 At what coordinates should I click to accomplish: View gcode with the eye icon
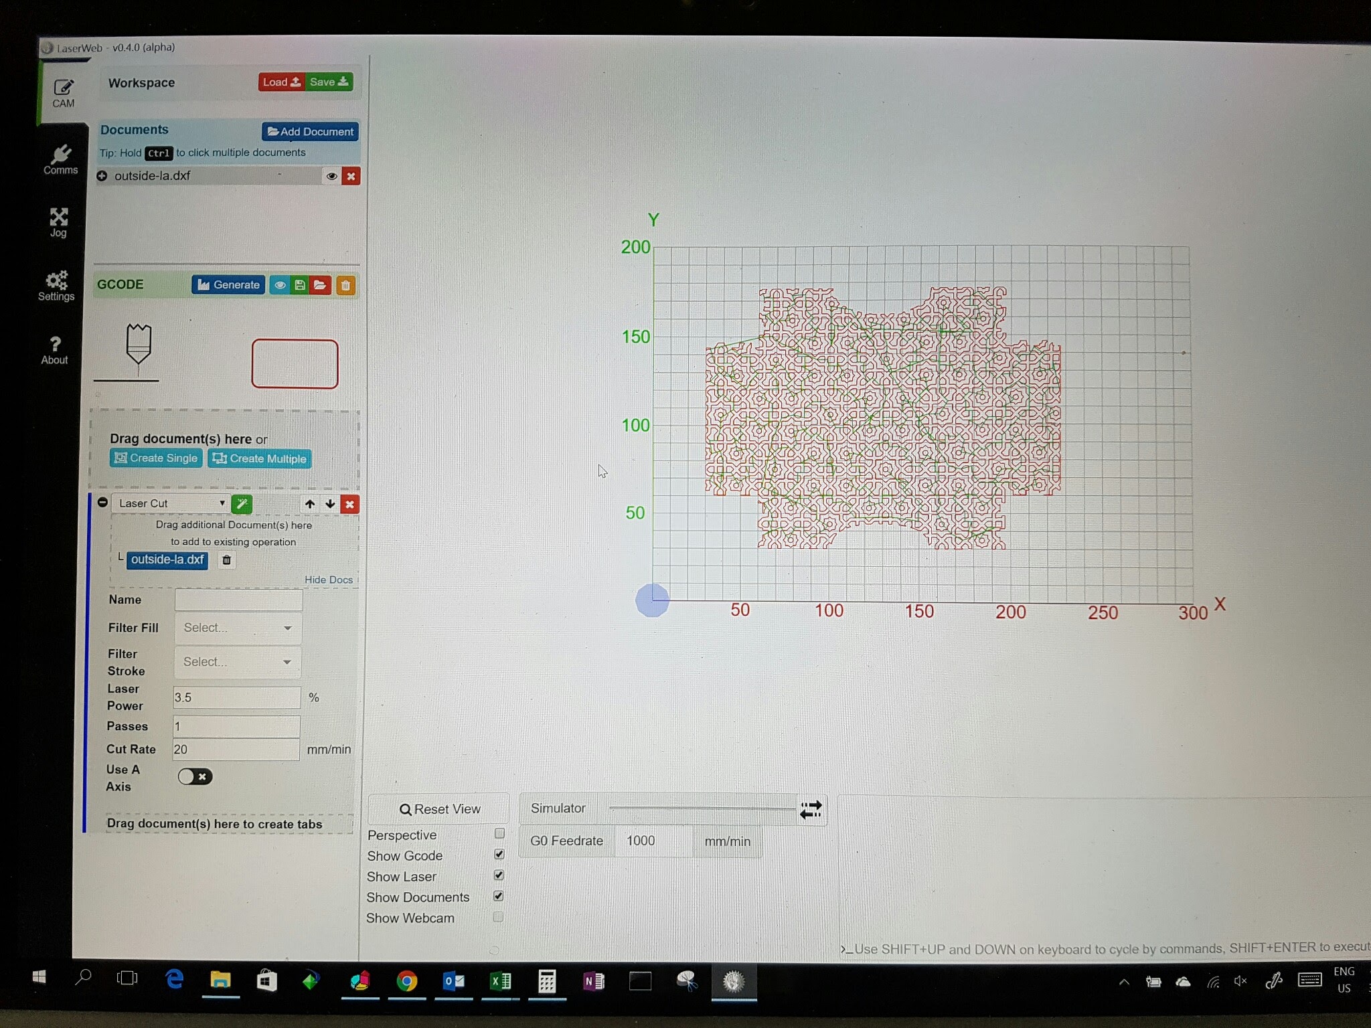(x=280, y=285)
